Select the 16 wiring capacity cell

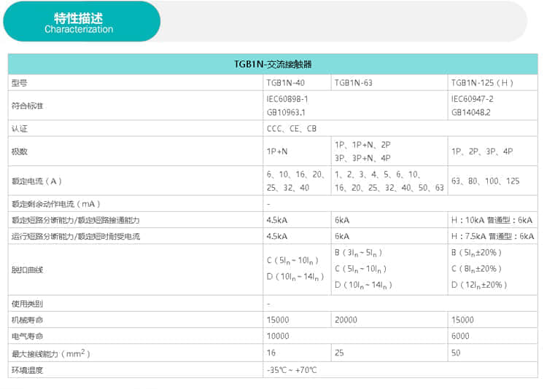tap(271, 353)
